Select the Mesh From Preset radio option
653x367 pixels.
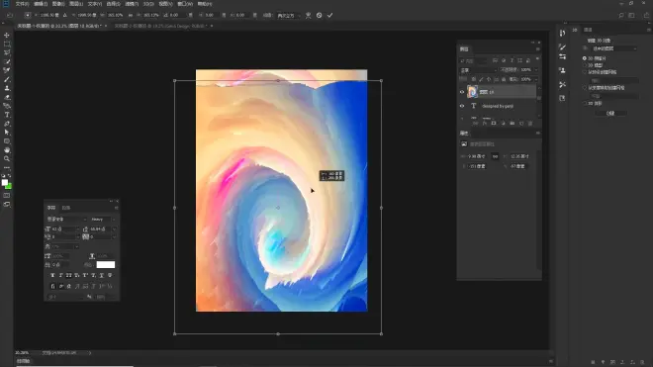coord(585,71)
